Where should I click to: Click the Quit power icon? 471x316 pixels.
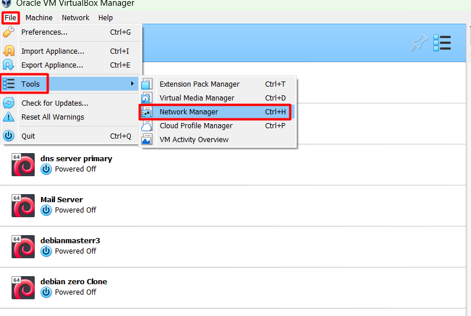(9, 136)
